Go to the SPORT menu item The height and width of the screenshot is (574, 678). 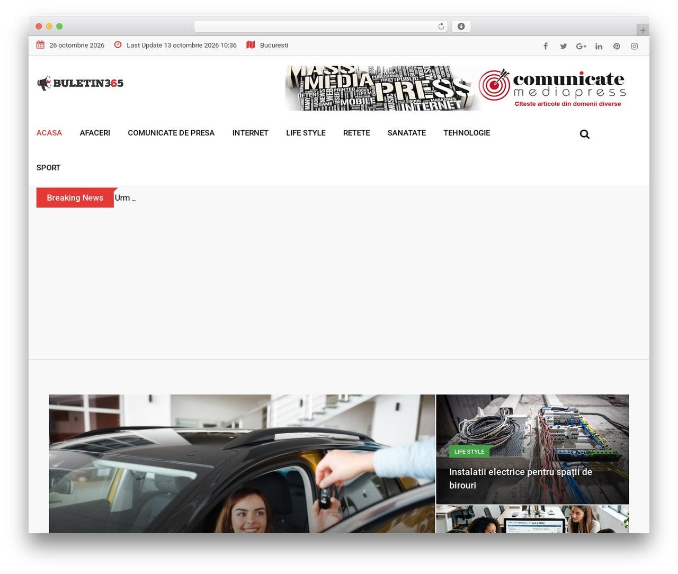48,168
